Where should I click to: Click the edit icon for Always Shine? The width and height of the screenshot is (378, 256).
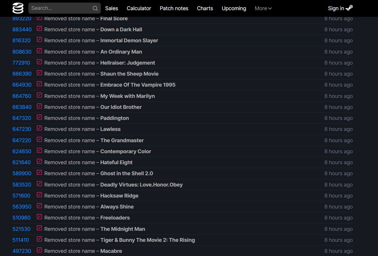(39, 206)
